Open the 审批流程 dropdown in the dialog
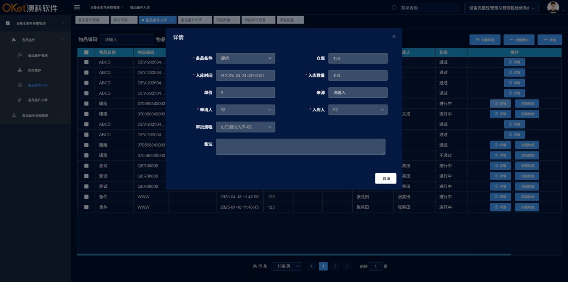Viewport: 568px width, 282px height. point(245,126)
